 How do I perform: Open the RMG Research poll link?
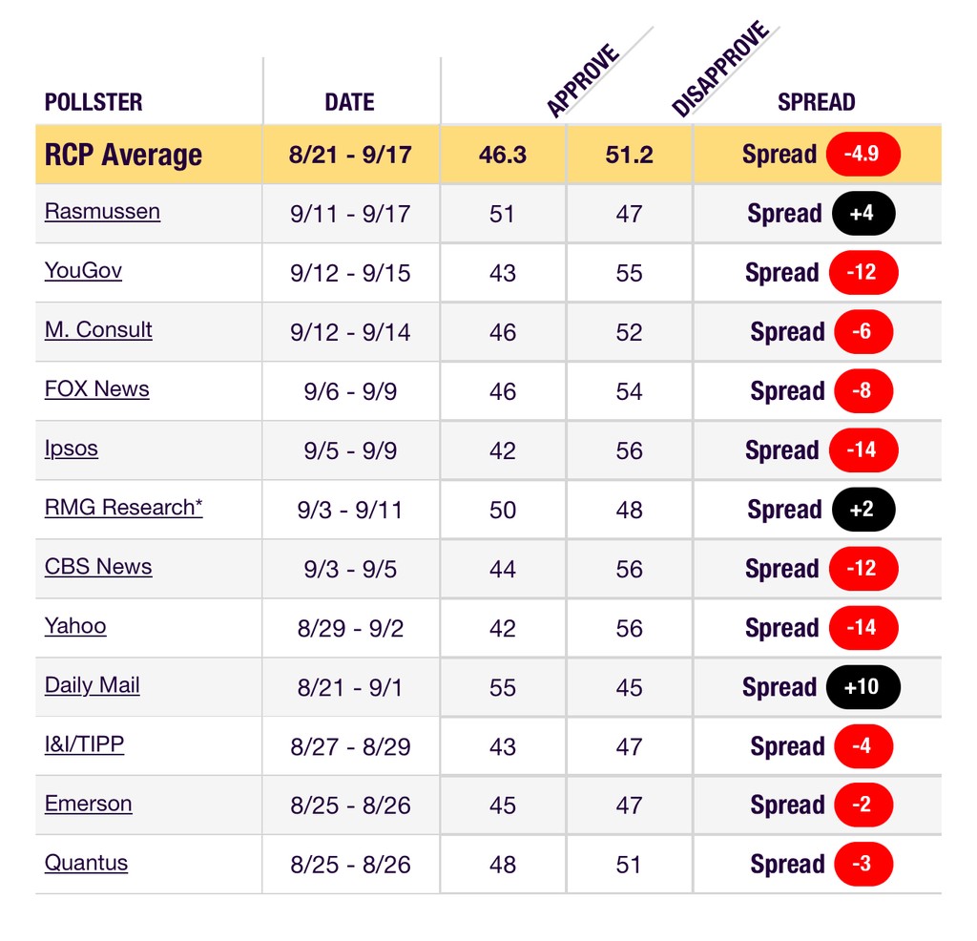123,507
